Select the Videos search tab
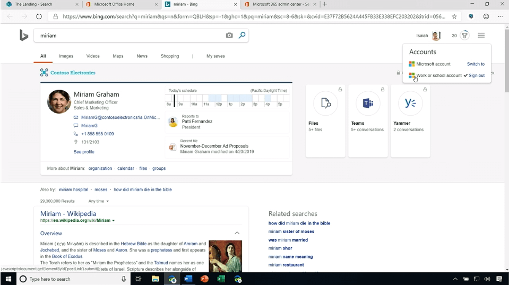 point(93,56)
